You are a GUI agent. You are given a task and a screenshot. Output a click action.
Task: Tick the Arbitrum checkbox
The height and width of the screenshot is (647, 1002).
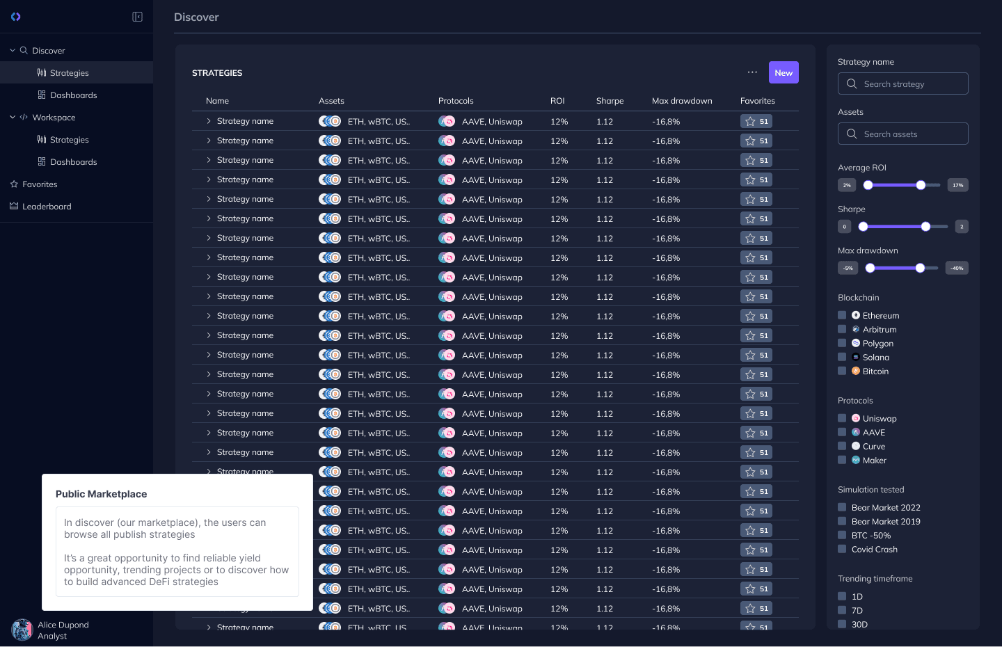tap(842, 329)
